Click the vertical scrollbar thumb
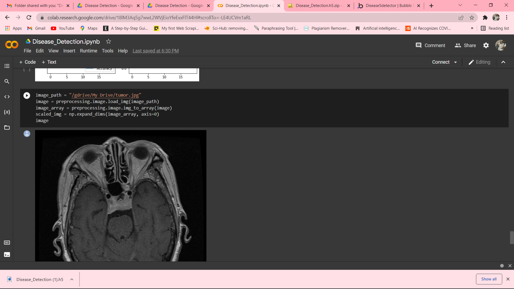The width and height of the screenshot is (514, 289). tap(512, 237)
